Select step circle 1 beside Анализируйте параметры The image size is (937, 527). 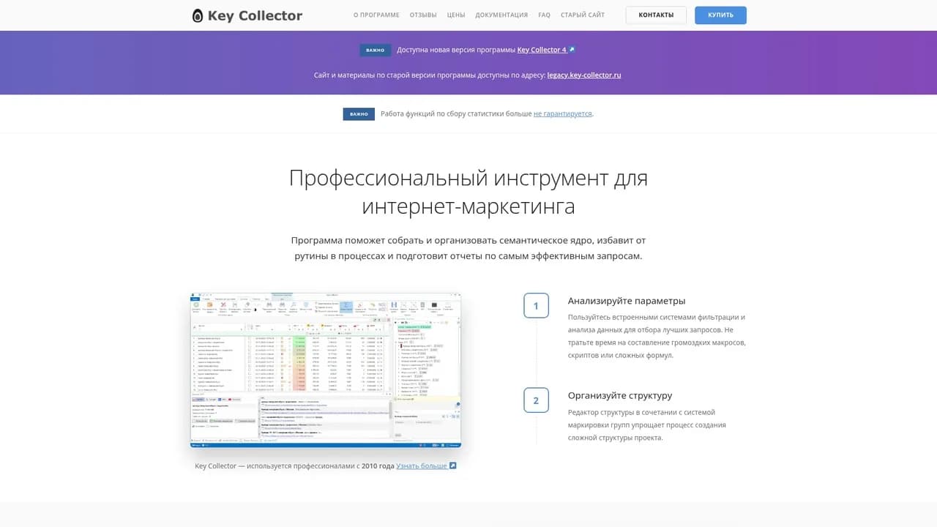536,305
